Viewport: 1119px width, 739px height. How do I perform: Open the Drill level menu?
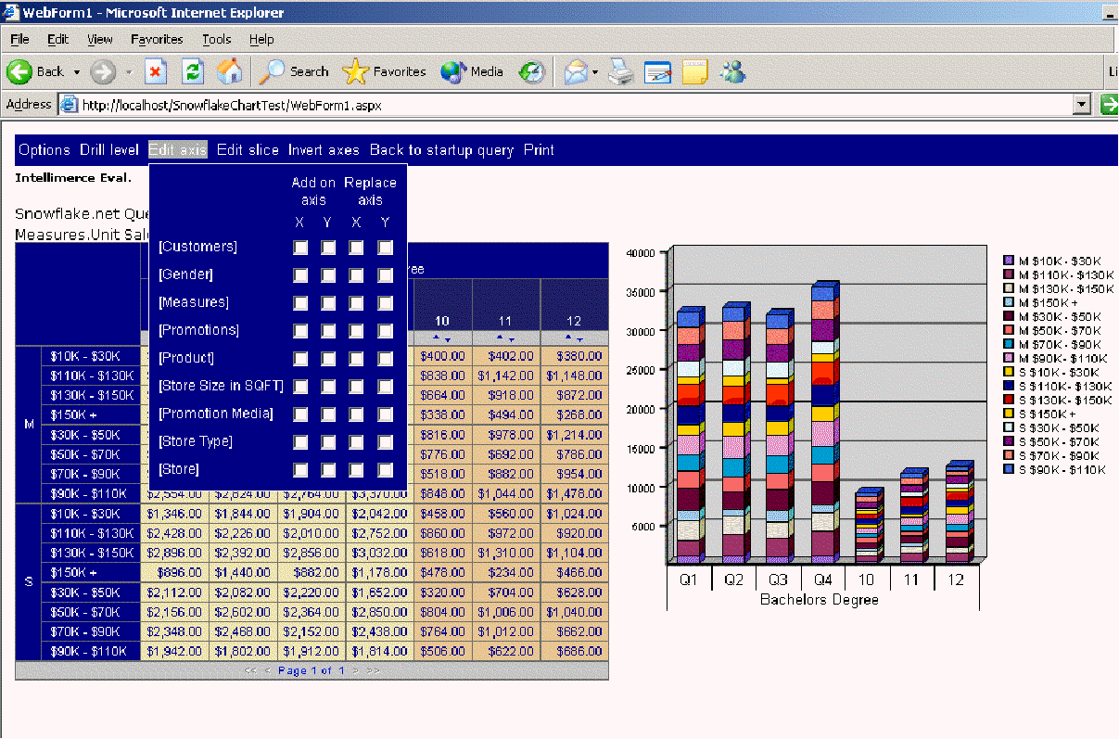tap(109, 150)
